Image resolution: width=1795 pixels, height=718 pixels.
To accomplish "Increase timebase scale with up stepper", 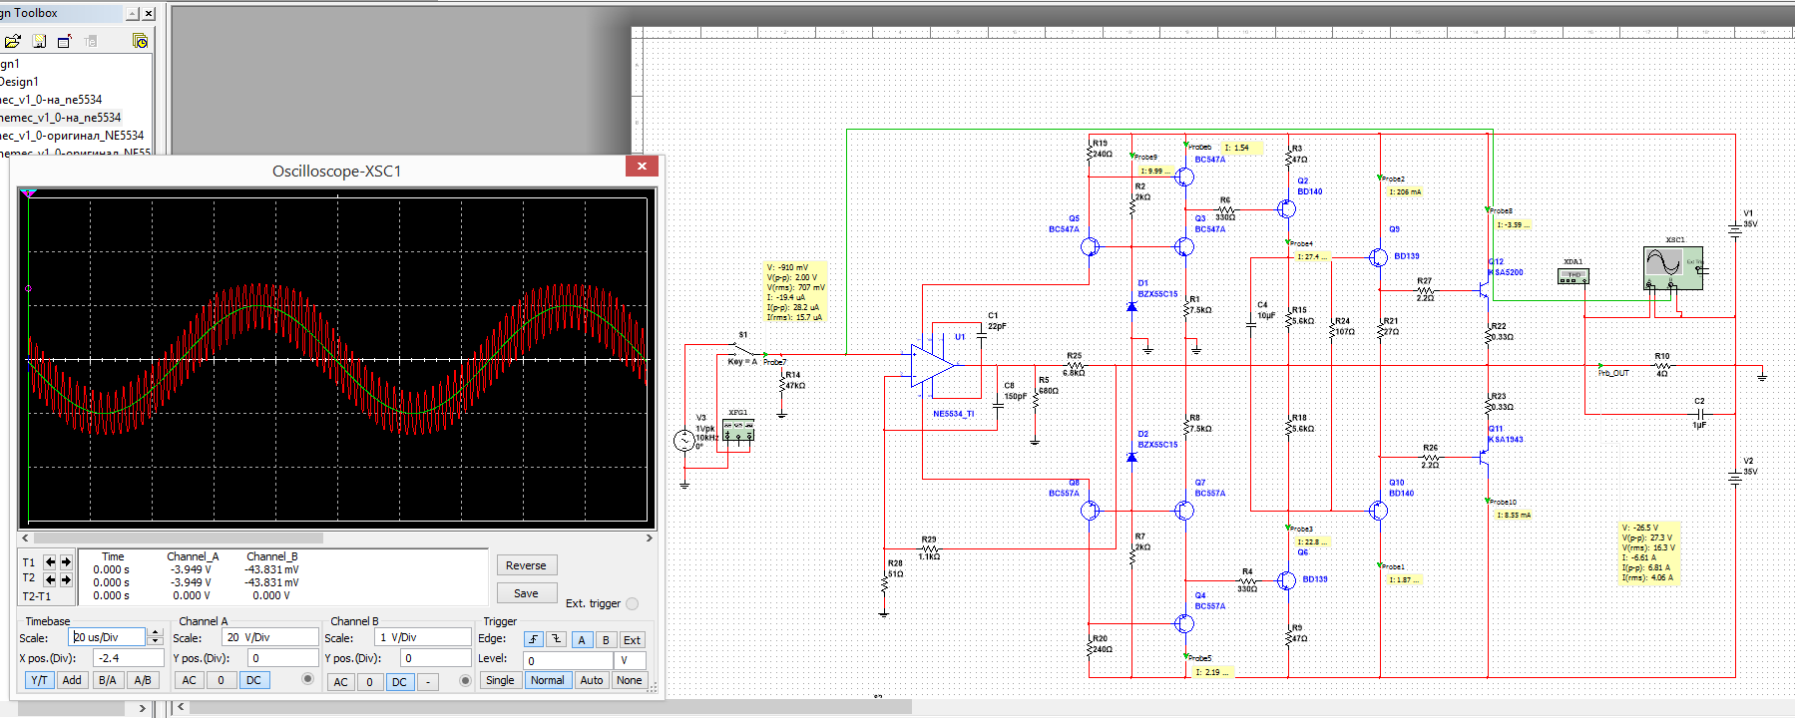I will point(155,632).
